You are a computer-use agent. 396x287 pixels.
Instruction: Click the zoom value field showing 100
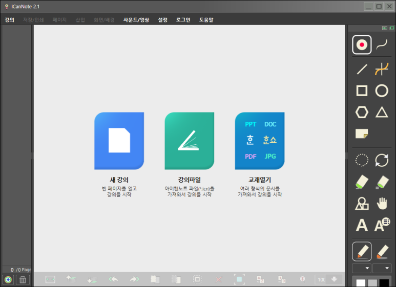coord(320,279)
